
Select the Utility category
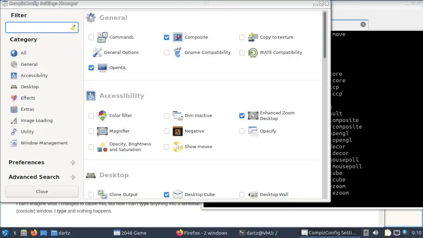coord(27,132)
